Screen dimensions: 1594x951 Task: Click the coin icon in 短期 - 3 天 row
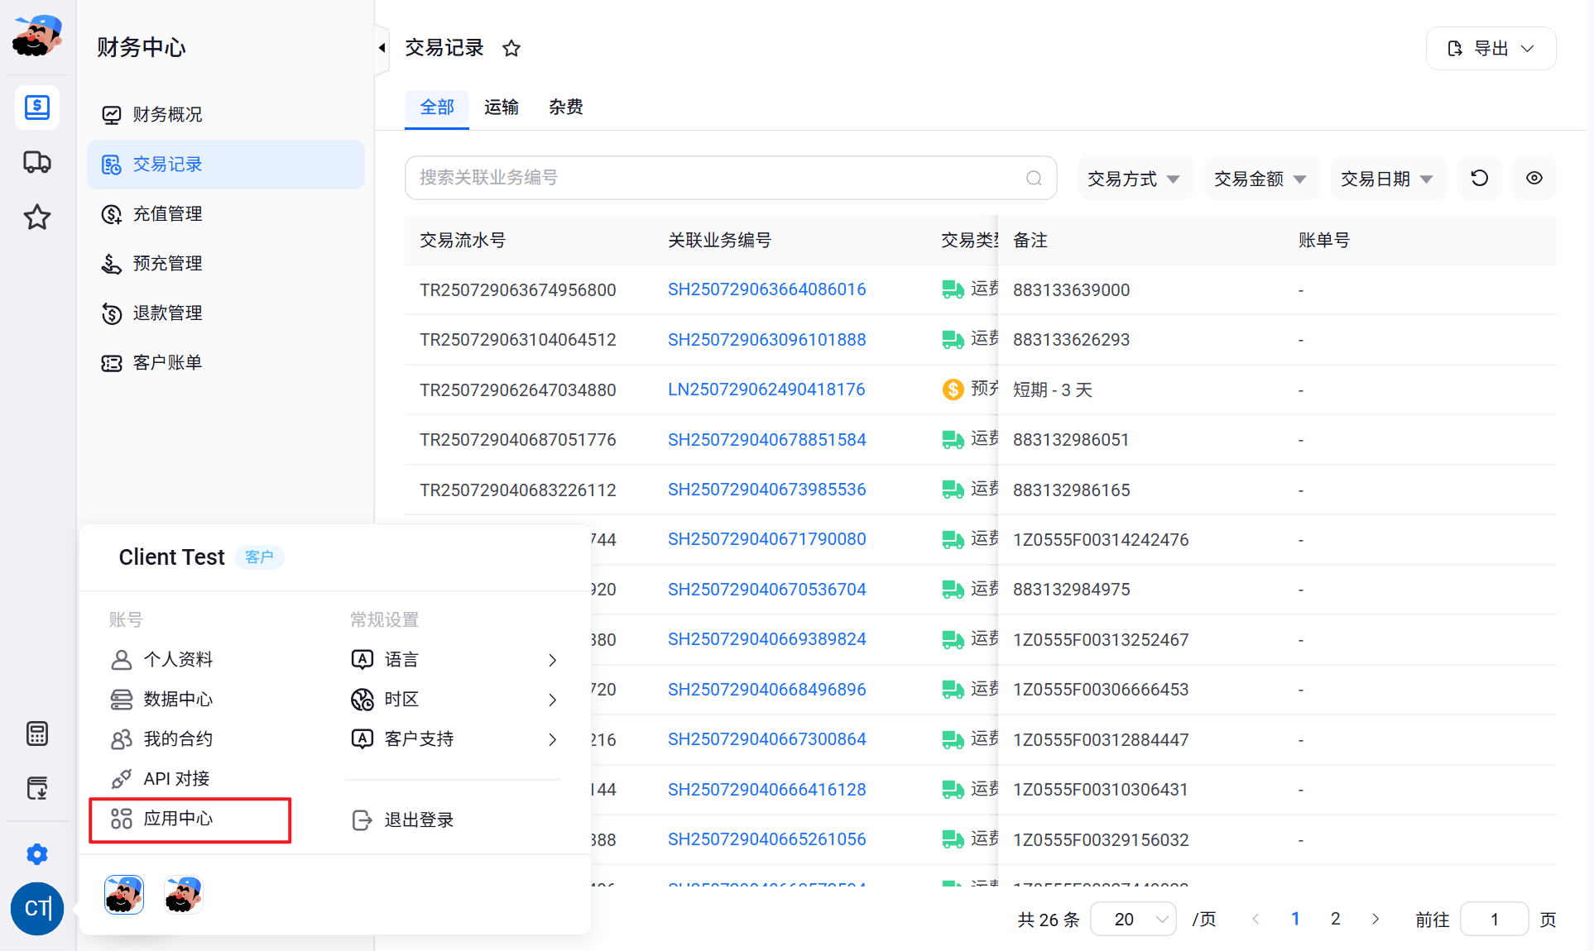coord(953,389)
